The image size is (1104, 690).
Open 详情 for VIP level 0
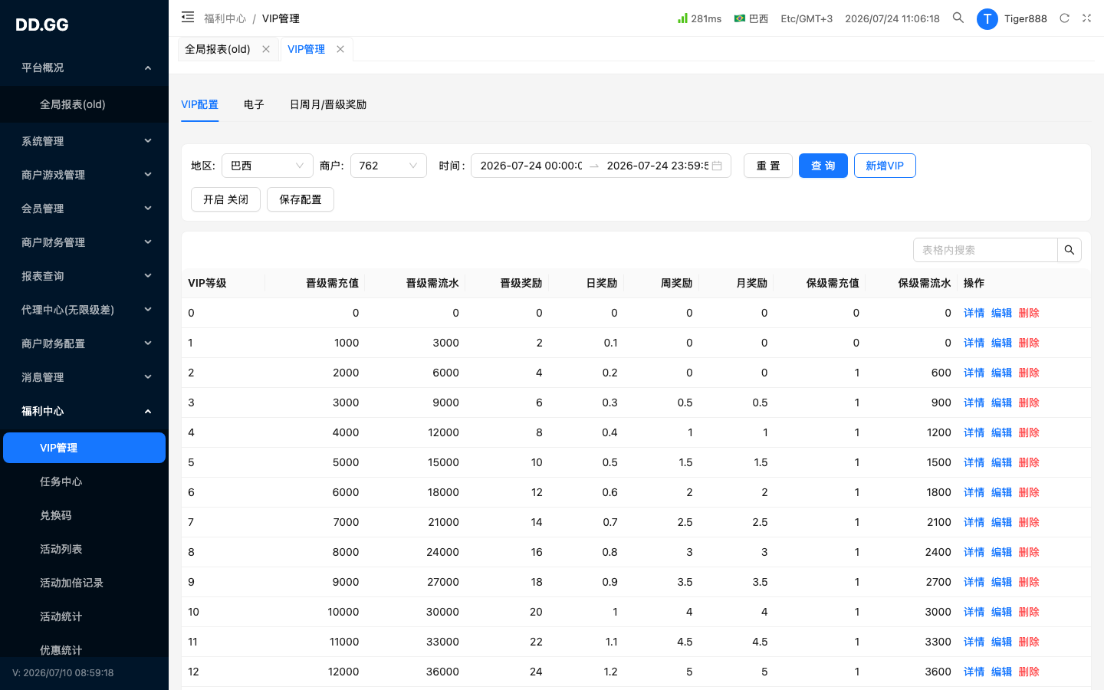point(974,313)
